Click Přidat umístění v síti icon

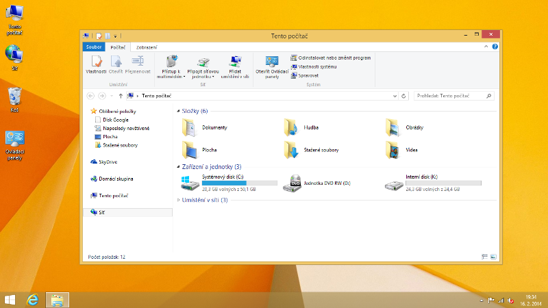coord(235,64)
